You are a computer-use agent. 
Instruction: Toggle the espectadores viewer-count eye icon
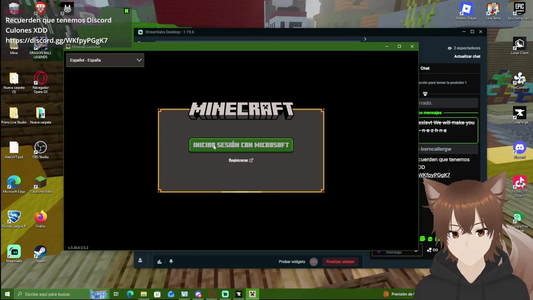tap(449, 48)
